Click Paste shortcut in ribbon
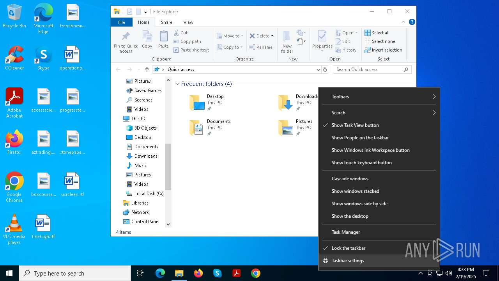This screenshot has width=499, height=281. point(191,50)
